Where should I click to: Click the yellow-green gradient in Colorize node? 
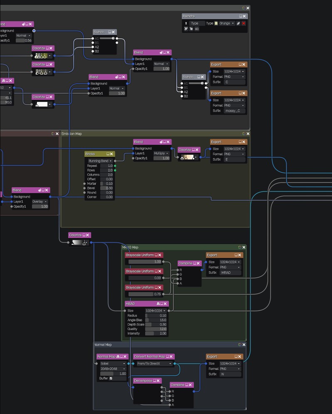(x=41, y=56)
